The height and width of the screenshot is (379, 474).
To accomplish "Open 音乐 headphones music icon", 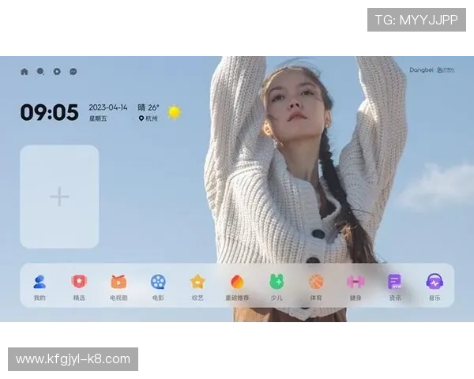I will 434,282.
